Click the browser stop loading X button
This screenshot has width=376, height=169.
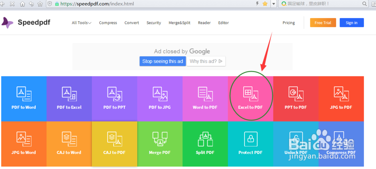(x=12, y=4)
